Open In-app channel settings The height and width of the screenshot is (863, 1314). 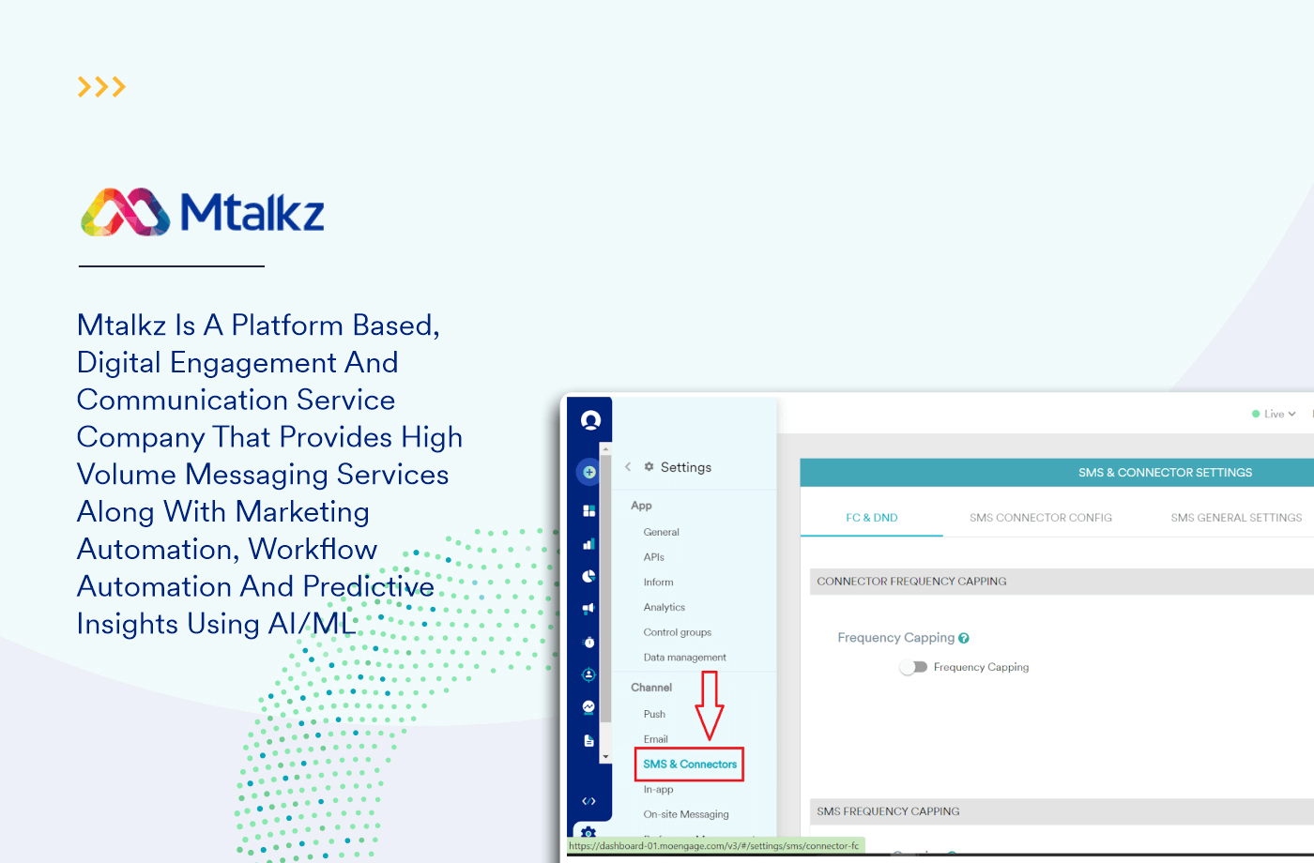coord(659,790)
